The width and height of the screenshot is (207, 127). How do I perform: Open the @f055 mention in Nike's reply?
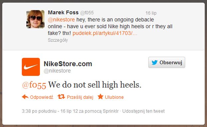coord(34,85)
